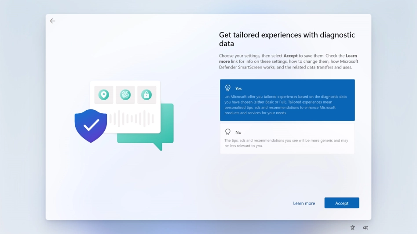417x234 pixels.
Task: Click the lightbulb icon beside Yes
Action: [x=228, y=88]
